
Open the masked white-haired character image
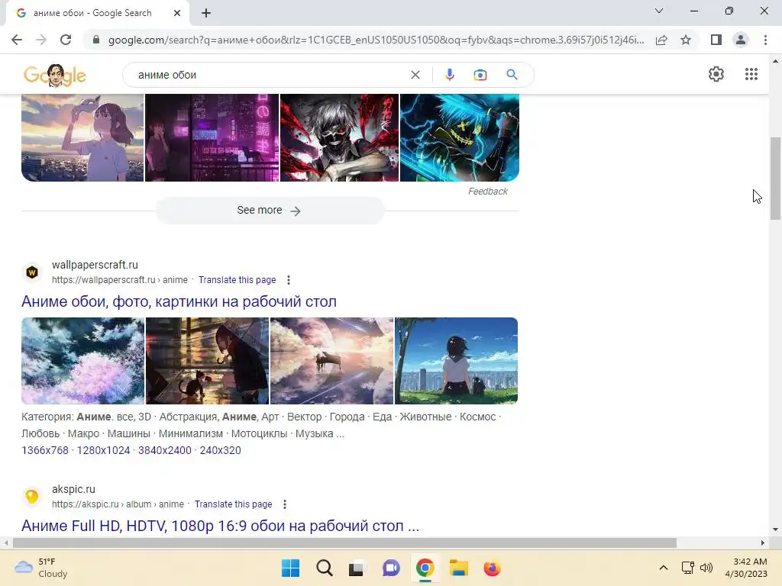coord(340,137)
